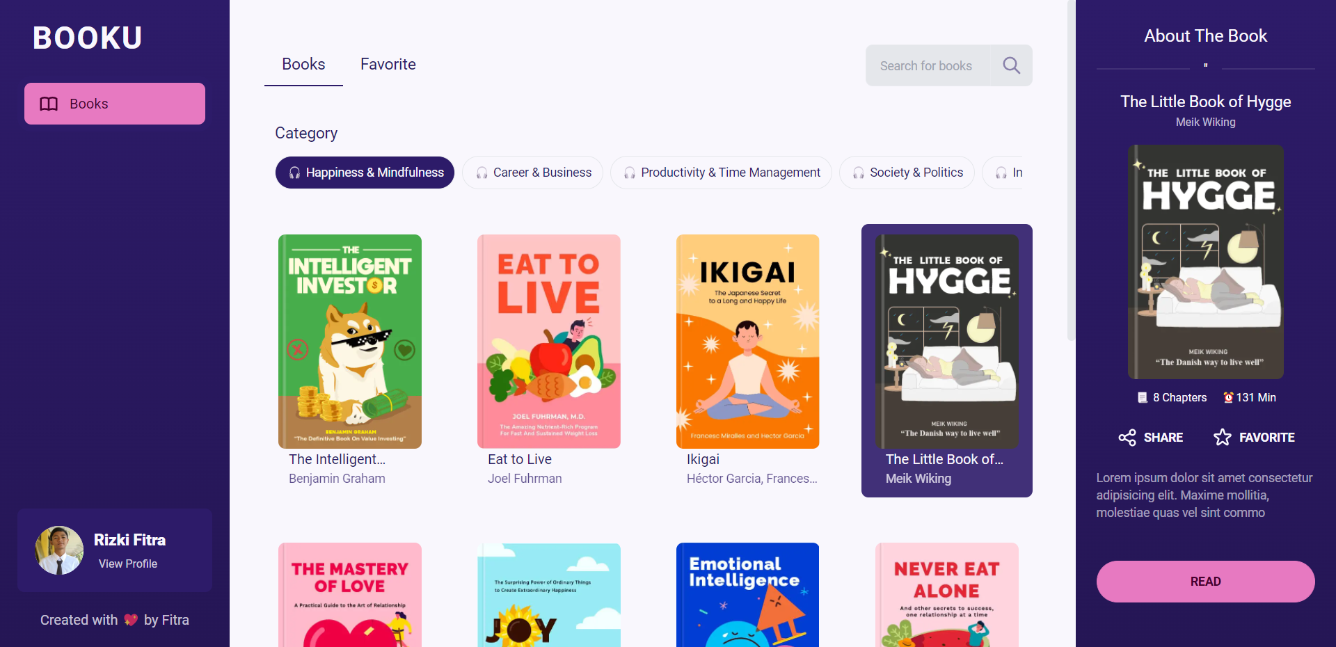Screen dimensions: 1336x647
Task: Click the 'Eat to Live' title text
Action: tap(520, 459)
